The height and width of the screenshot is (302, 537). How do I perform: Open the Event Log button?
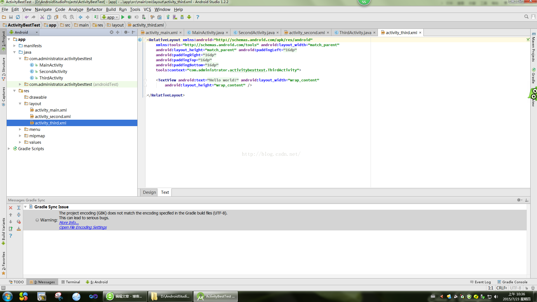[x=480, y=282]
